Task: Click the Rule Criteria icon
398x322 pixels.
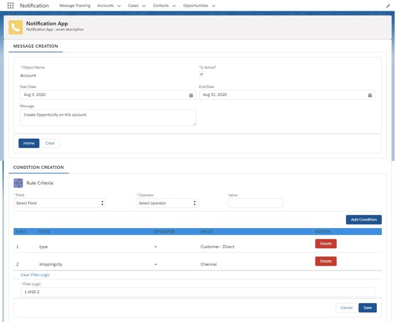Action: coord(18,183)
